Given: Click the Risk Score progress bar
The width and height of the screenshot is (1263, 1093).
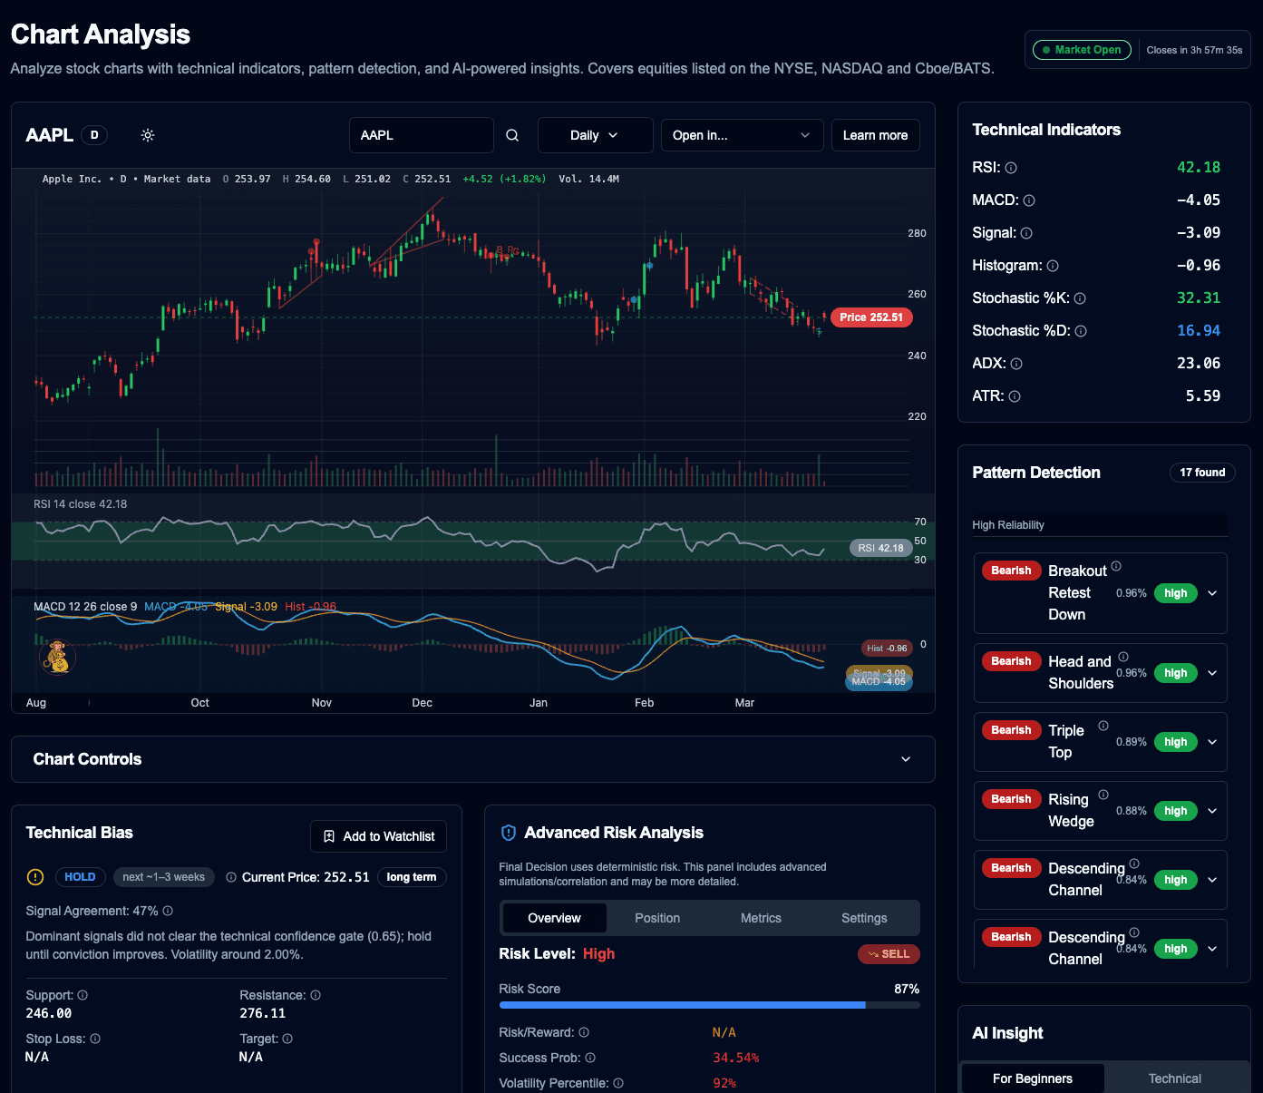Looking at the screenshot, I should 709,1005.
